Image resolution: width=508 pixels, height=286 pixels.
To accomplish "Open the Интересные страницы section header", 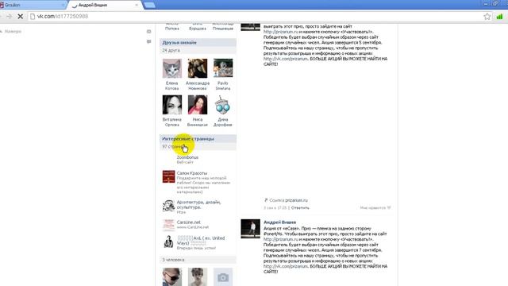I will click(x=198, y=139).
